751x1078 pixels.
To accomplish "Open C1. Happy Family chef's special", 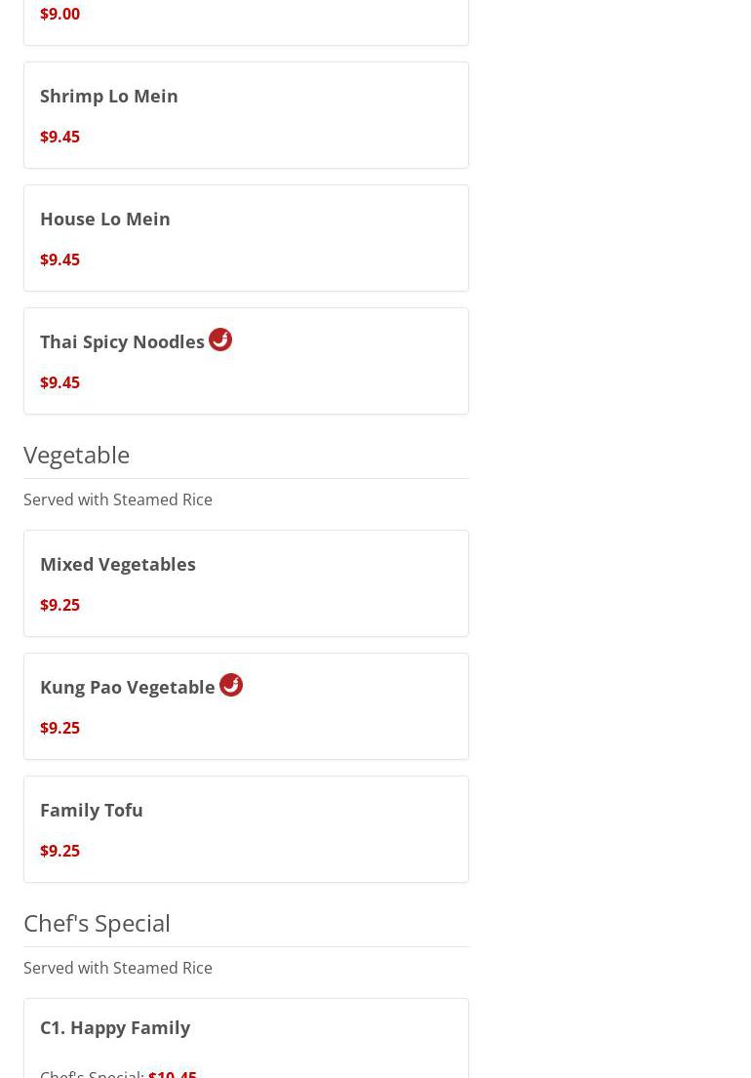I will (115, 1027).
